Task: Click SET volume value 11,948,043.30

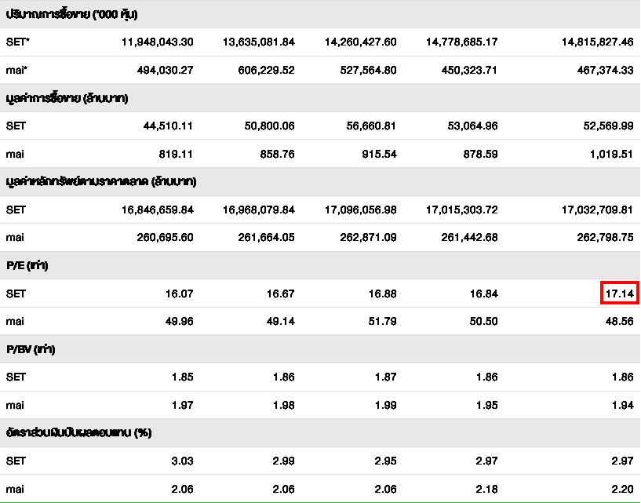Action: coord(157,42)
